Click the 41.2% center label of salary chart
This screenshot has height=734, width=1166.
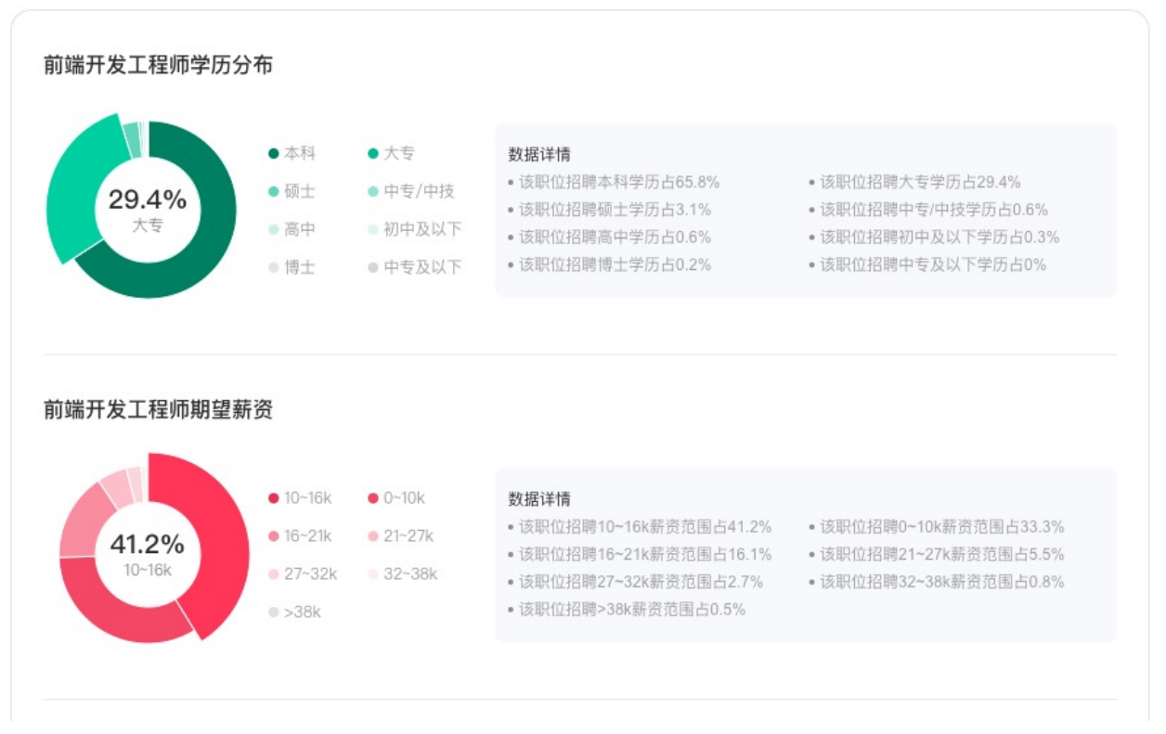point(147,545)
